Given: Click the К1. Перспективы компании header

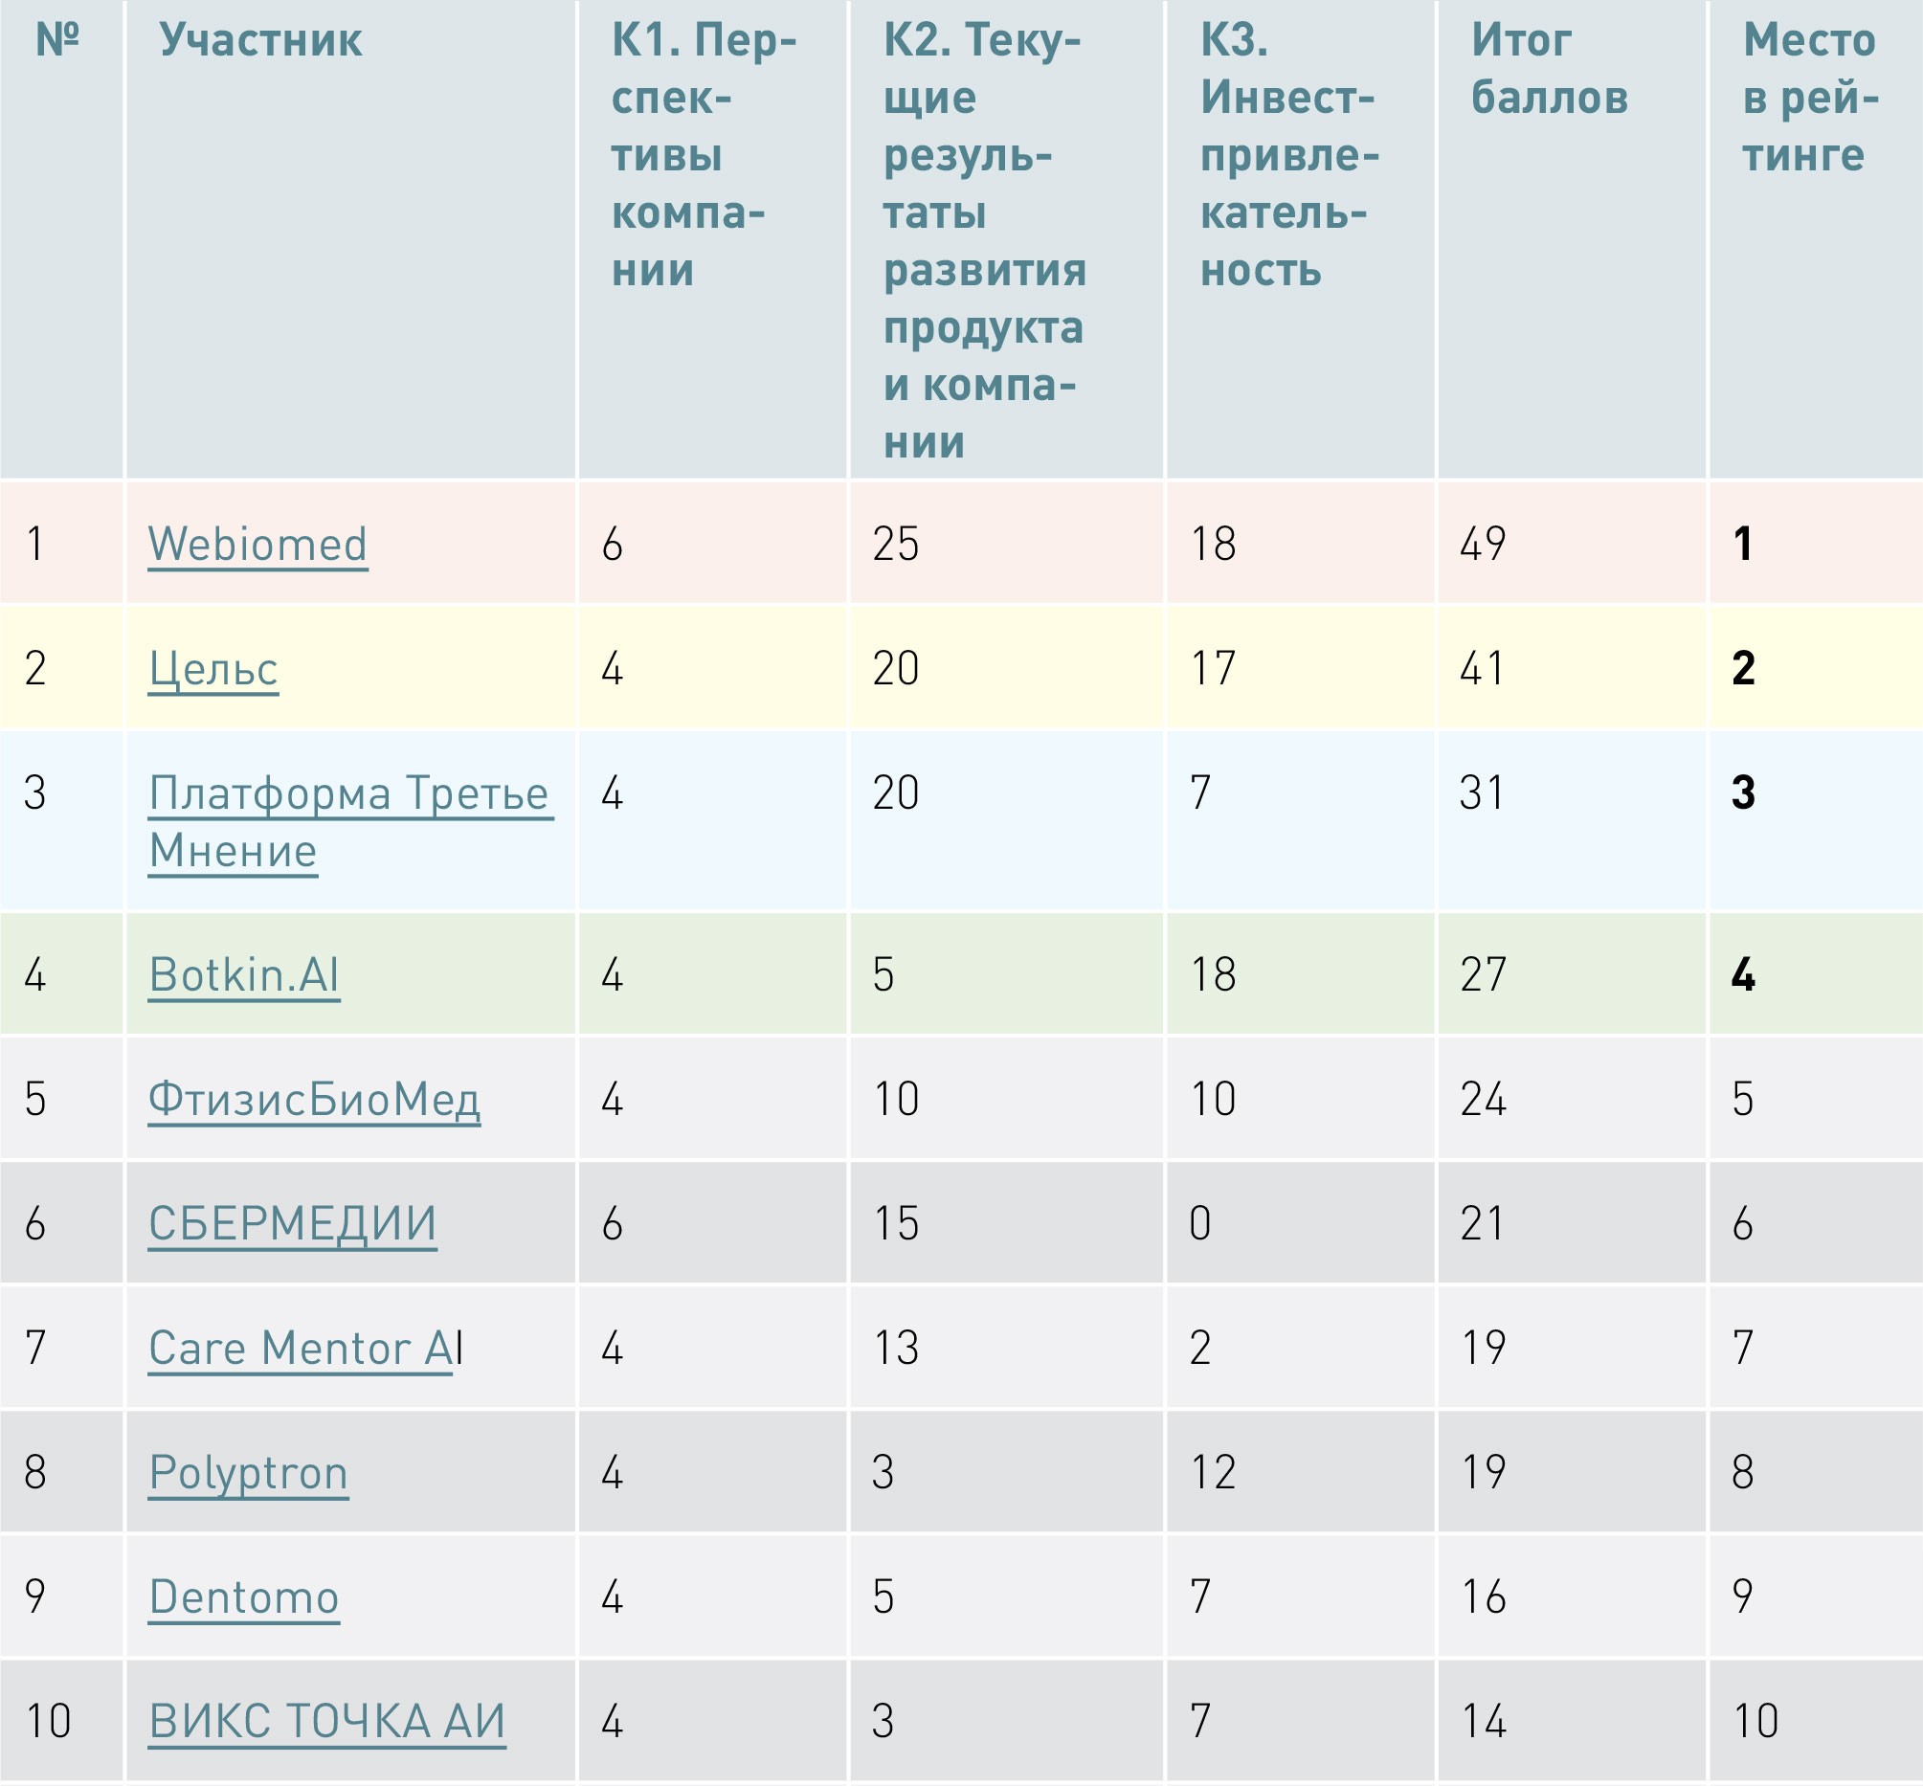Looking at the screenshot, I should 704,155.
